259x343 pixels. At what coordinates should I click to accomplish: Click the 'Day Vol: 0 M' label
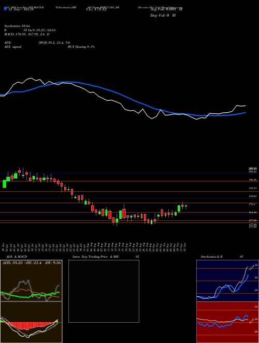[163, 15]
